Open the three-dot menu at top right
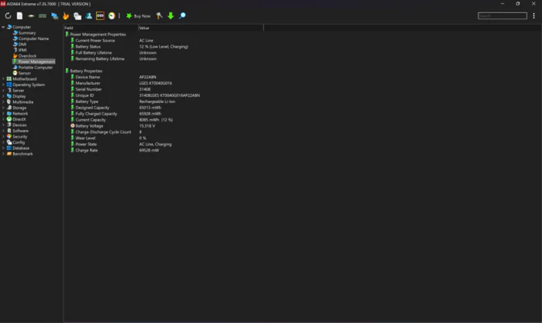This screenshot has height=323, width=542. click(534, 16)
